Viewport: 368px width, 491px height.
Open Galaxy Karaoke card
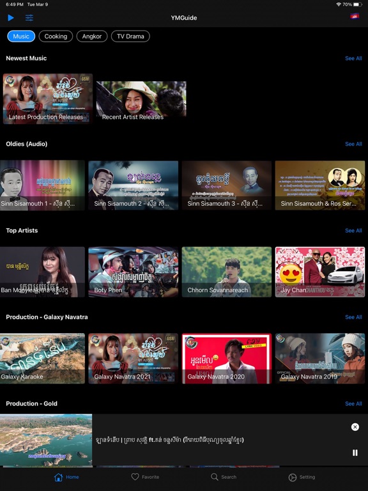(42, 358)
